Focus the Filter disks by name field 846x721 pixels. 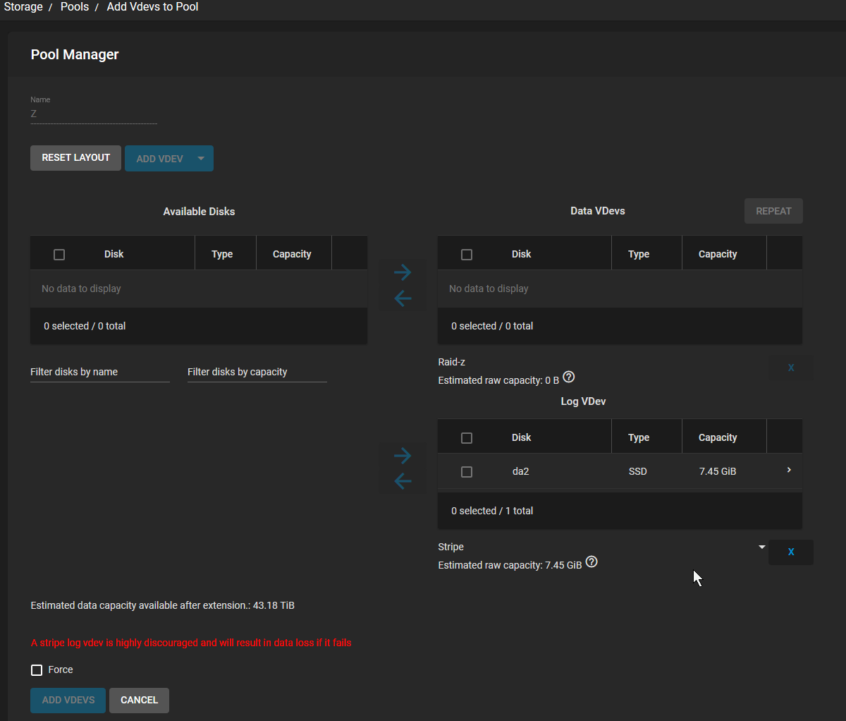tap(100, 372)
